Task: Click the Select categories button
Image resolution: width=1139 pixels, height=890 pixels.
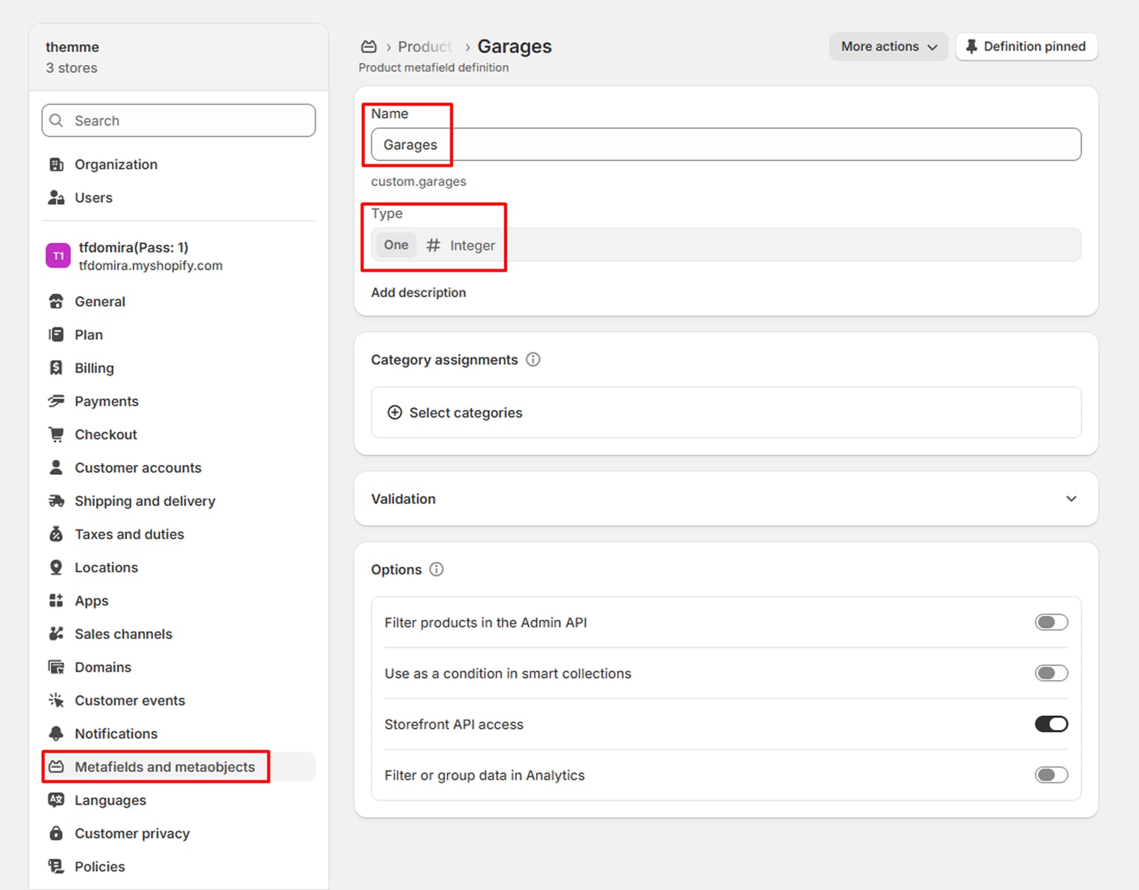Action: tap(726, 412)
